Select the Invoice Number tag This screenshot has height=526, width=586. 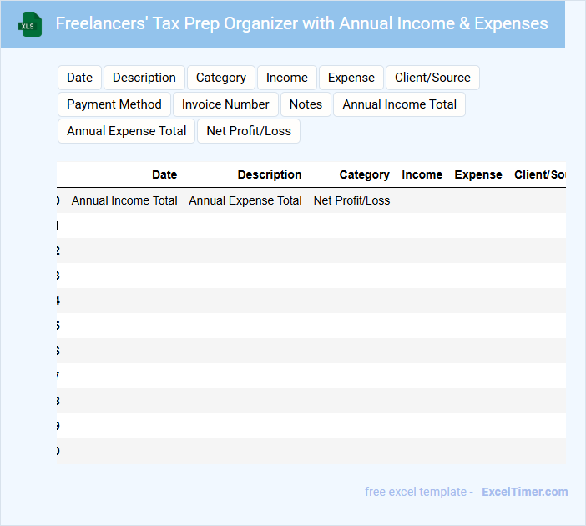(225, 104)
